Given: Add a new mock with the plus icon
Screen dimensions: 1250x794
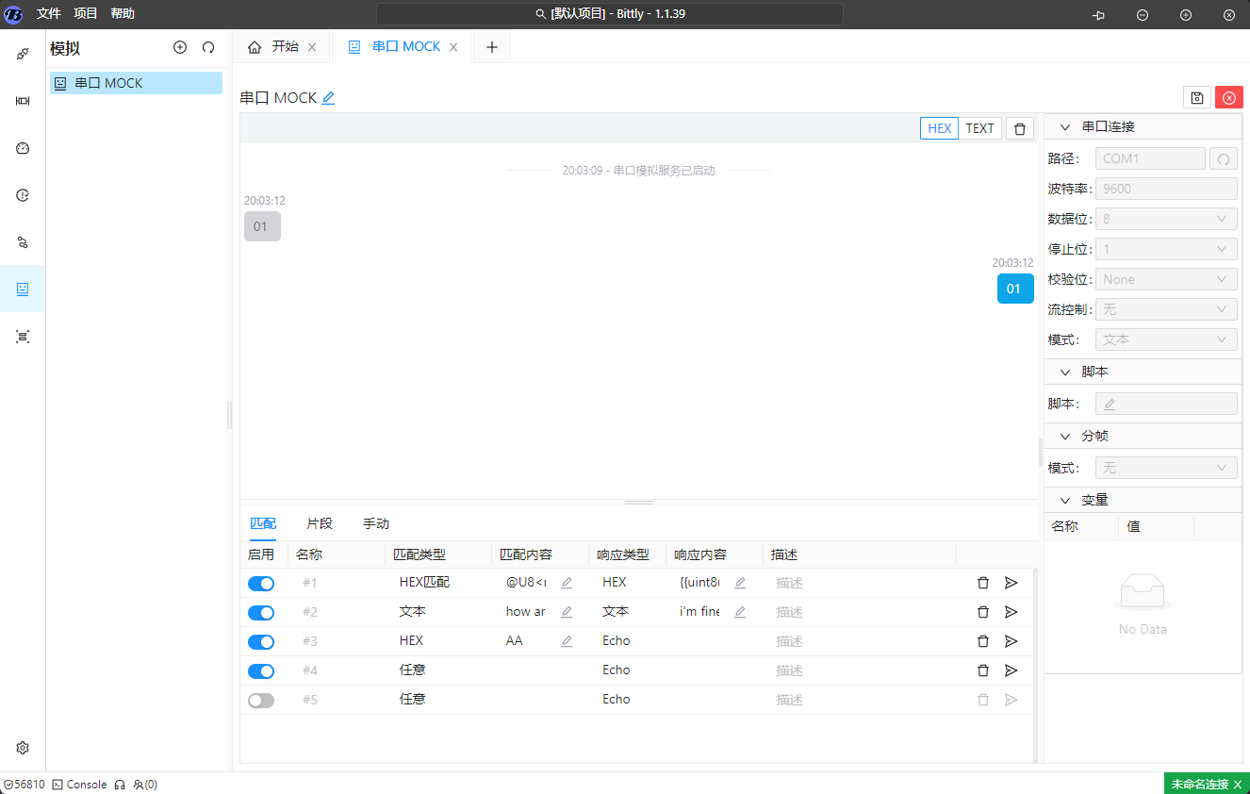Looking at the screenshot, I should click(x=180, y=47).
